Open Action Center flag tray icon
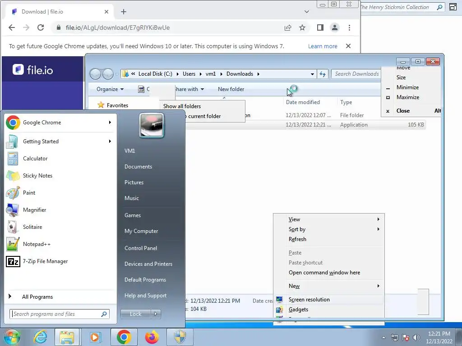The image size is (462, 346). 406,337
